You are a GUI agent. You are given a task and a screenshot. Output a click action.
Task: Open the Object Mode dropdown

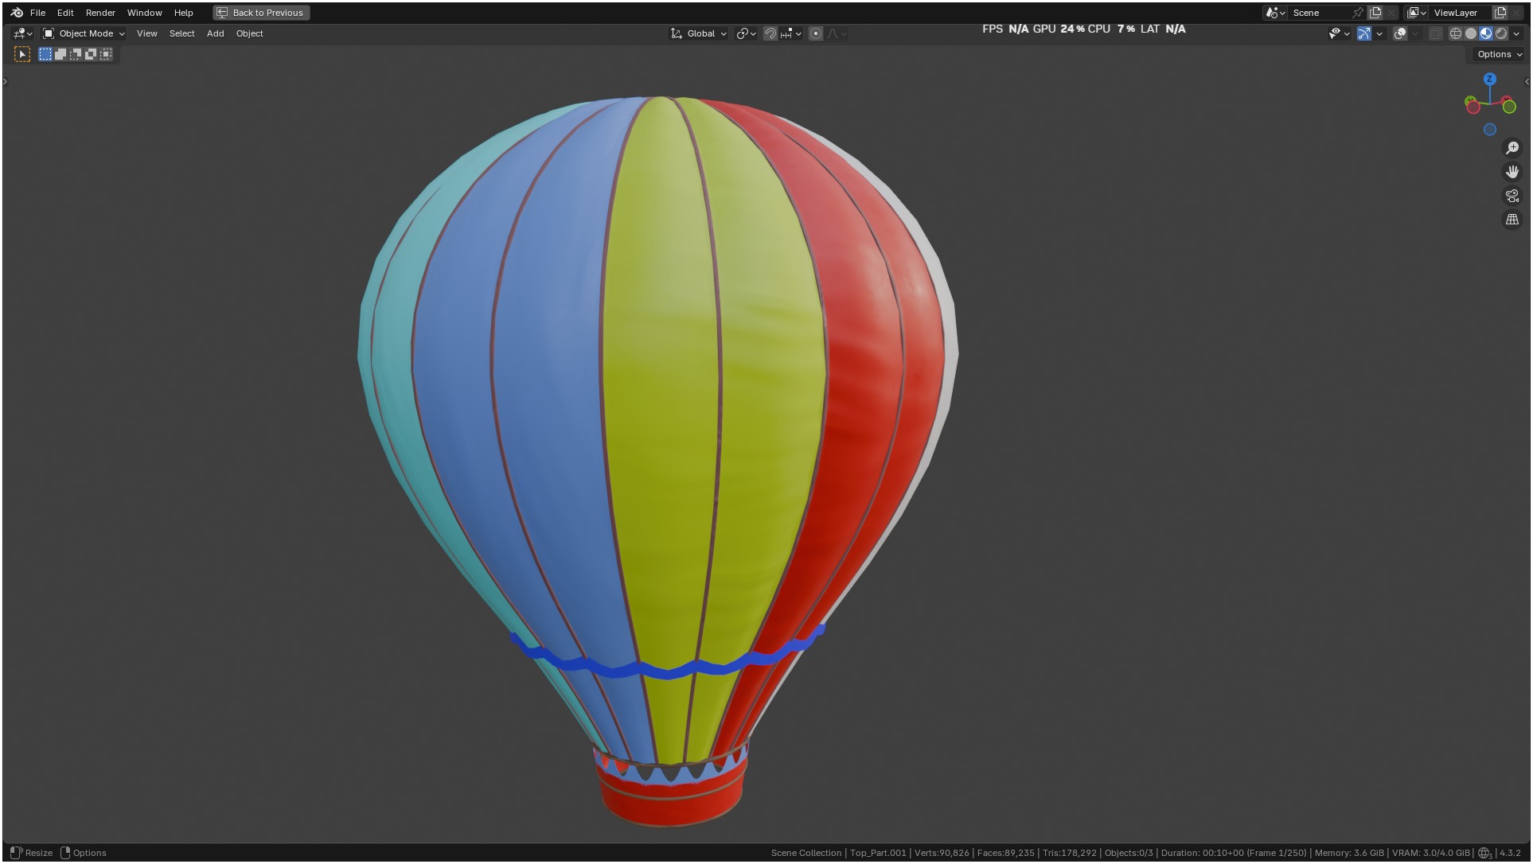point(84,33)
